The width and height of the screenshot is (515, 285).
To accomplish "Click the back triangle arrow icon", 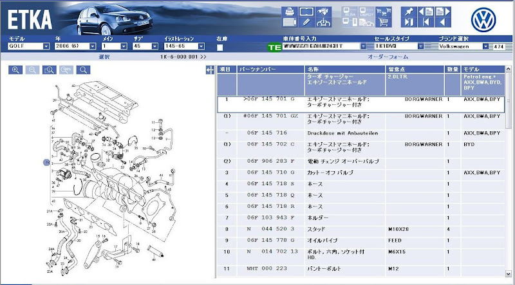I will [x=443, y=23].
